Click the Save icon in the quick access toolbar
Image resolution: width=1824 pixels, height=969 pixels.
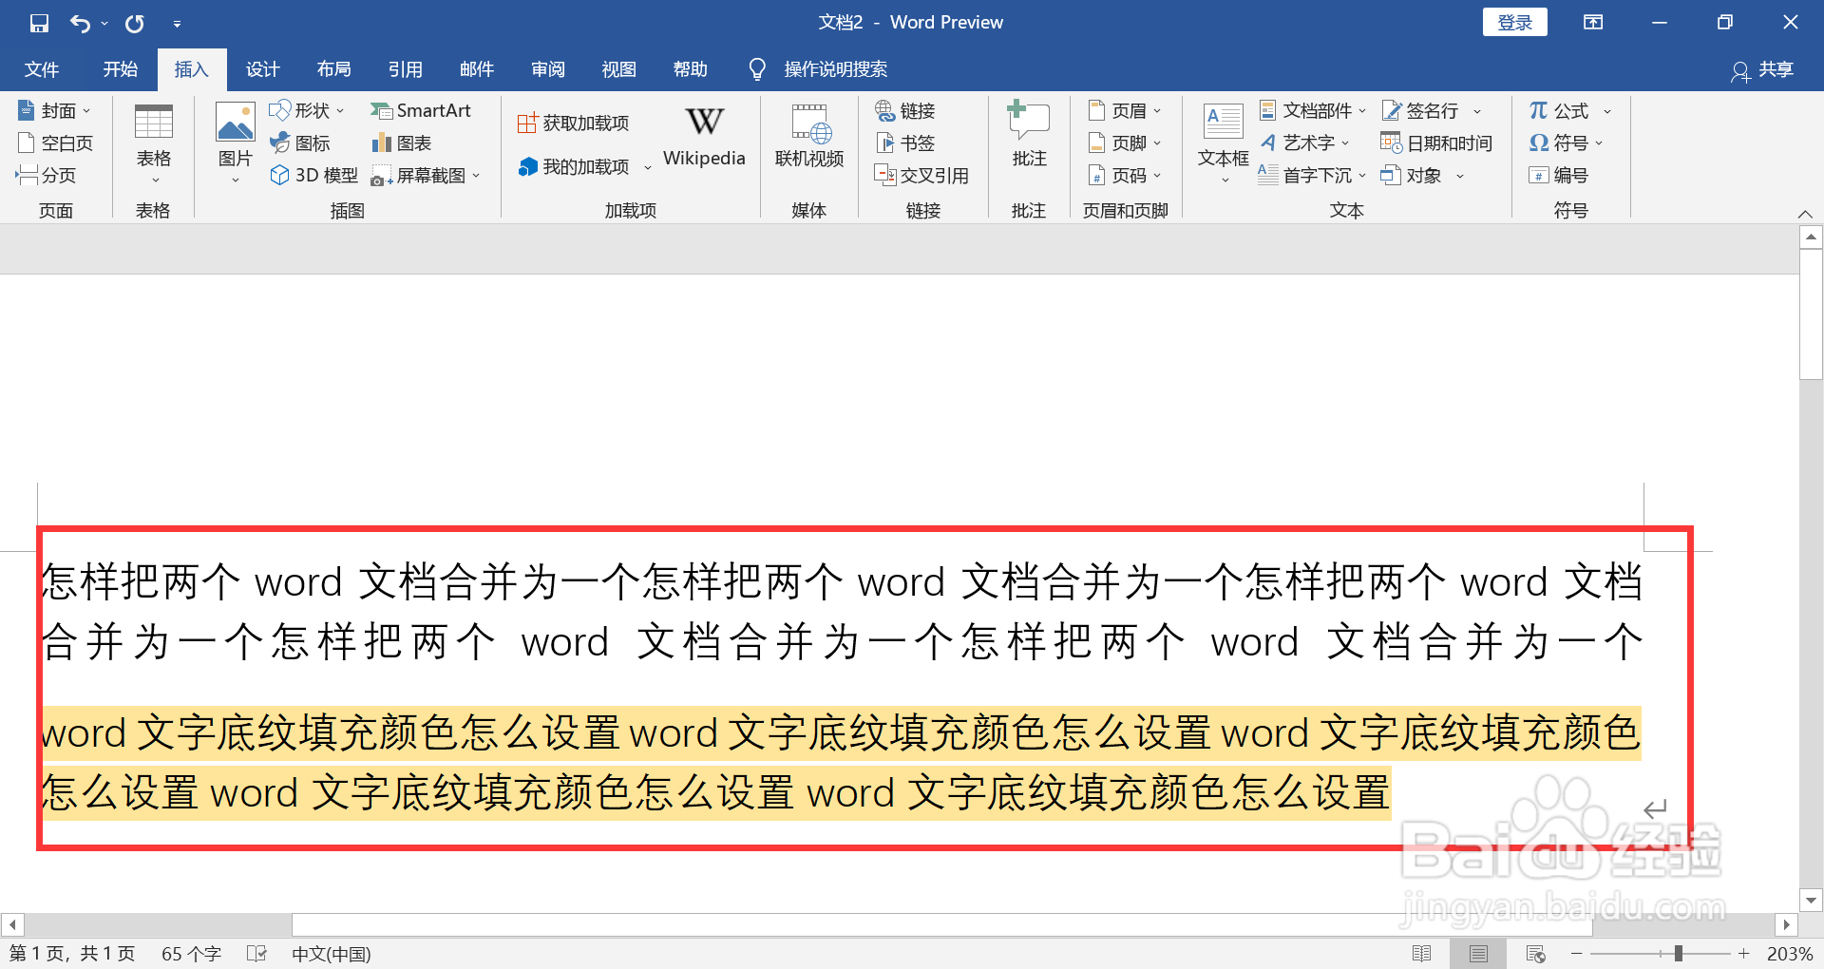[39, 23]
